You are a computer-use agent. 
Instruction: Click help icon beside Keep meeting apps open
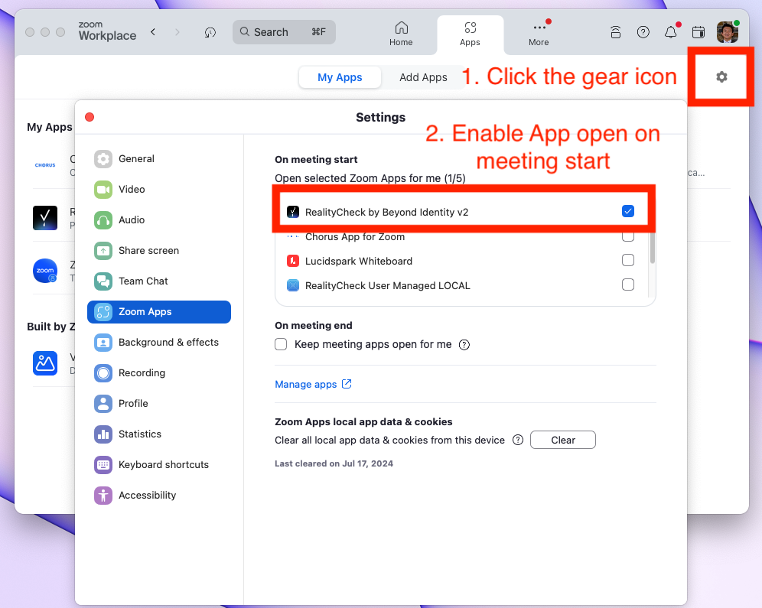coord(464,345)
